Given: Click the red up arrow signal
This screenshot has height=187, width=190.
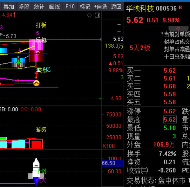Looking at the screenshot, I should (36, 75).
